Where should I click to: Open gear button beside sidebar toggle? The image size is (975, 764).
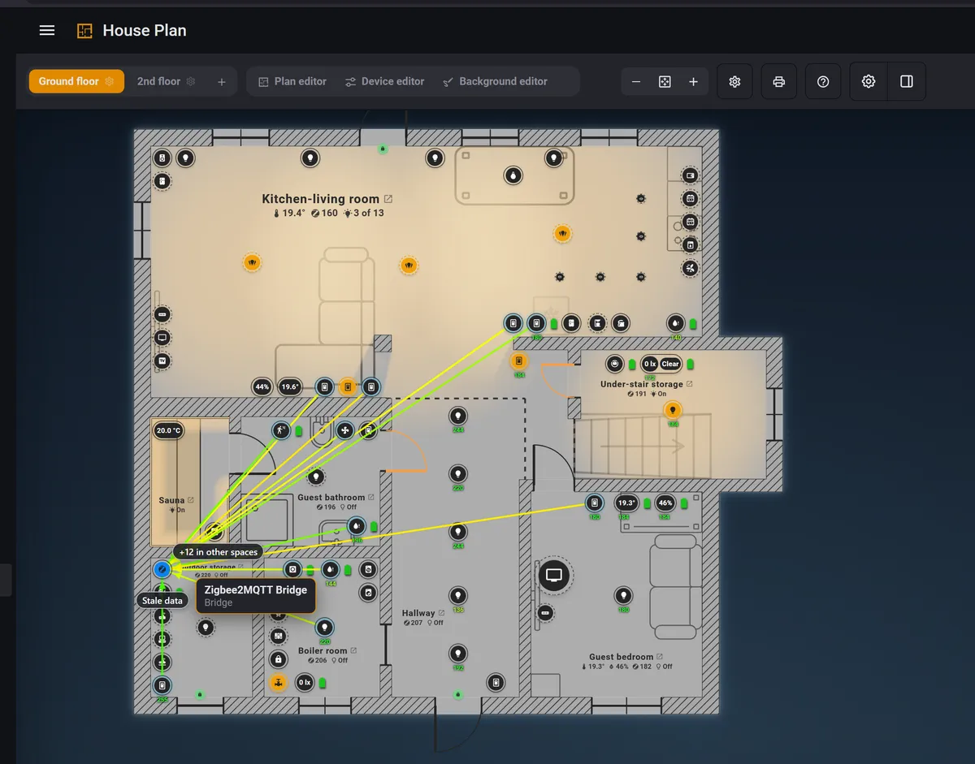point(869,82)
